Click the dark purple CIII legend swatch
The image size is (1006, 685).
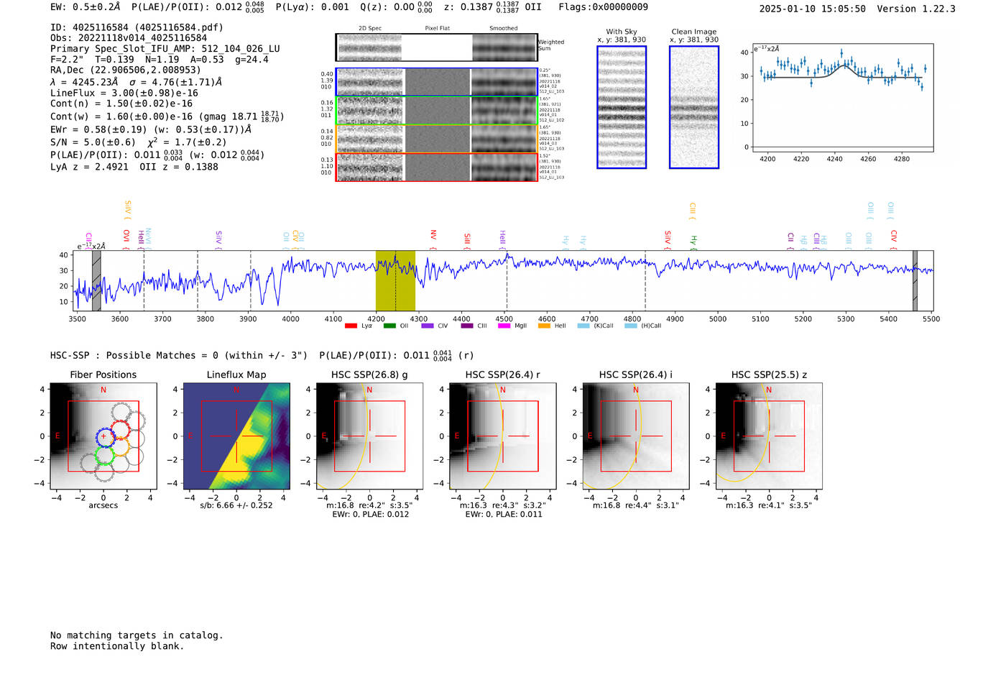(x=467, y=326)
